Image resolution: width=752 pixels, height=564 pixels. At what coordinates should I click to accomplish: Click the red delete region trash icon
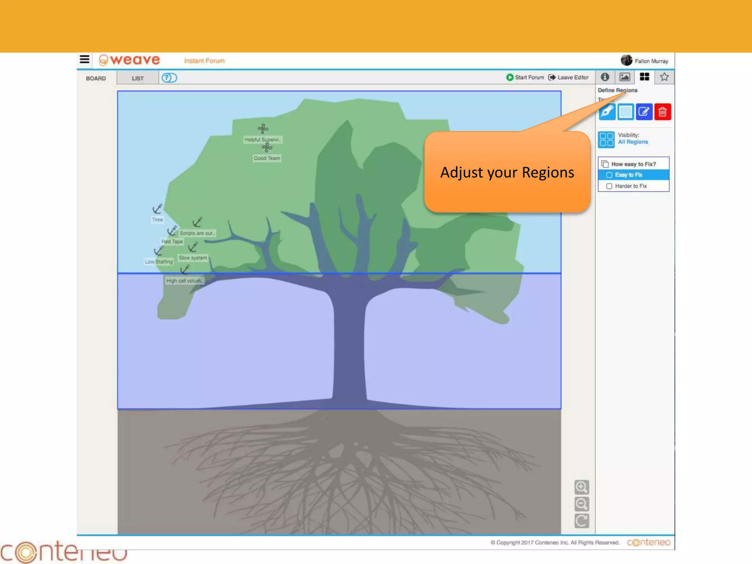click(662, 112)
